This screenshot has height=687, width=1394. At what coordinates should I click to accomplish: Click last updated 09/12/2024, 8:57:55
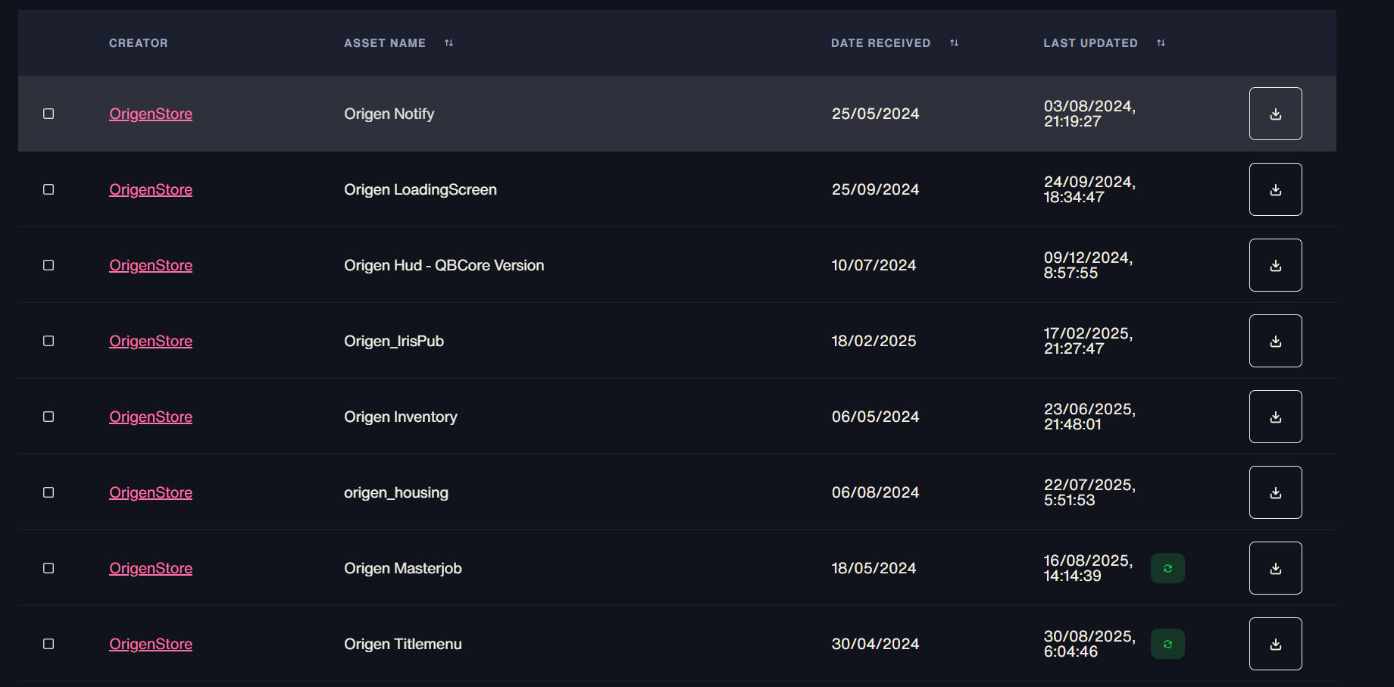click(x=1088, y=265)
